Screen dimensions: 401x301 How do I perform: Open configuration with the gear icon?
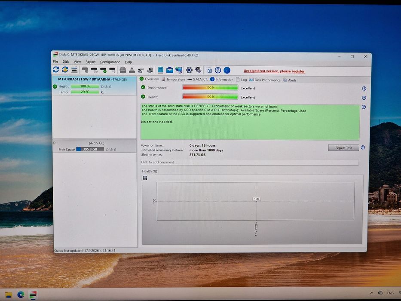pyautogui.click(x=189, y=70)
